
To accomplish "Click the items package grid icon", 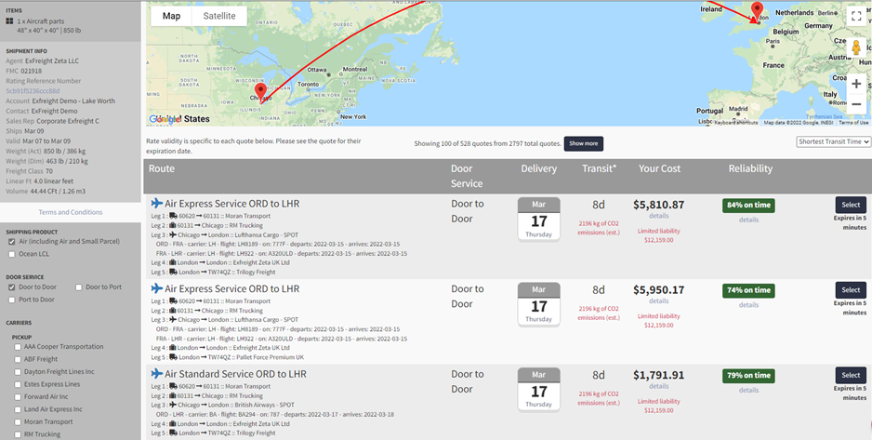I will pos(9,21).
